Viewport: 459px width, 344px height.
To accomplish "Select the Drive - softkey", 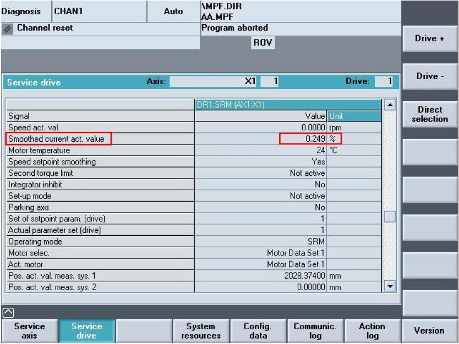I will click(x=429, y=76).
